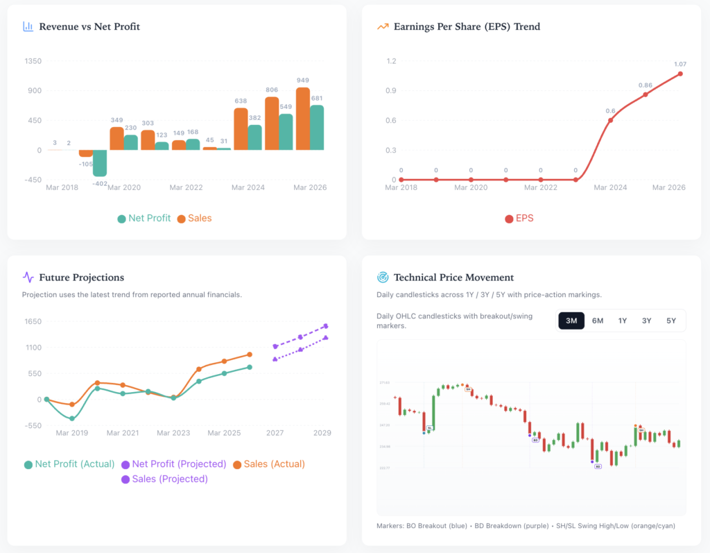
Task: Click the radar icon beside Technical Price Movement
Action: (383, 277)
